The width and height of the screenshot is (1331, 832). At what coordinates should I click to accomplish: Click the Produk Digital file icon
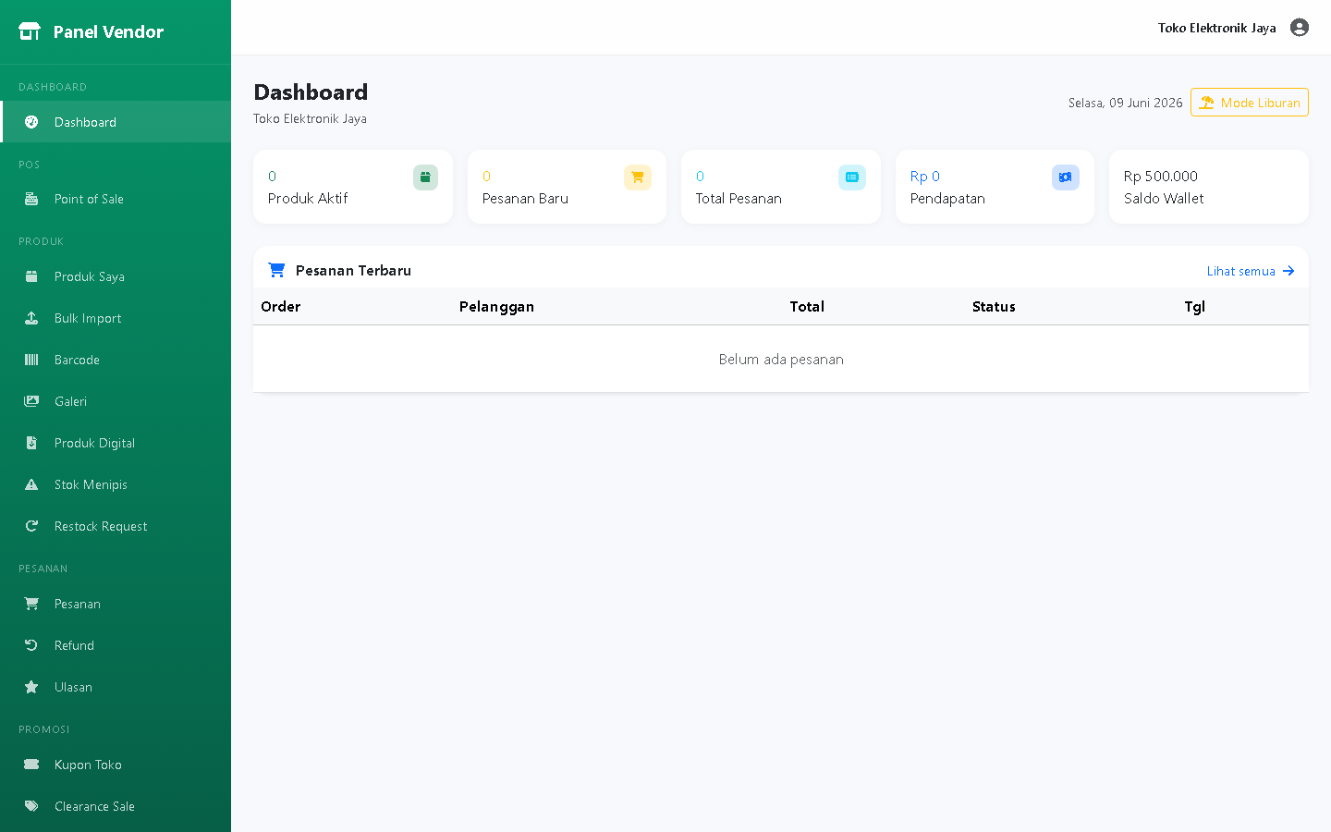[x=31, y=443]
